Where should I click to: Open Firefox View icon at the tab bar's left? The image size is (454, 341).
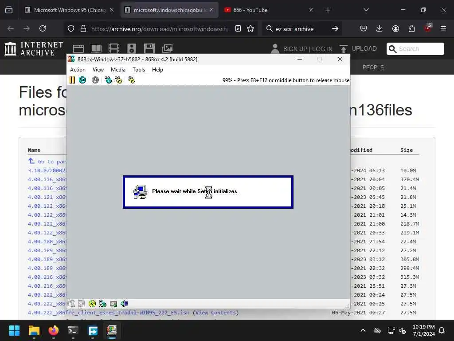coord(9,10)
